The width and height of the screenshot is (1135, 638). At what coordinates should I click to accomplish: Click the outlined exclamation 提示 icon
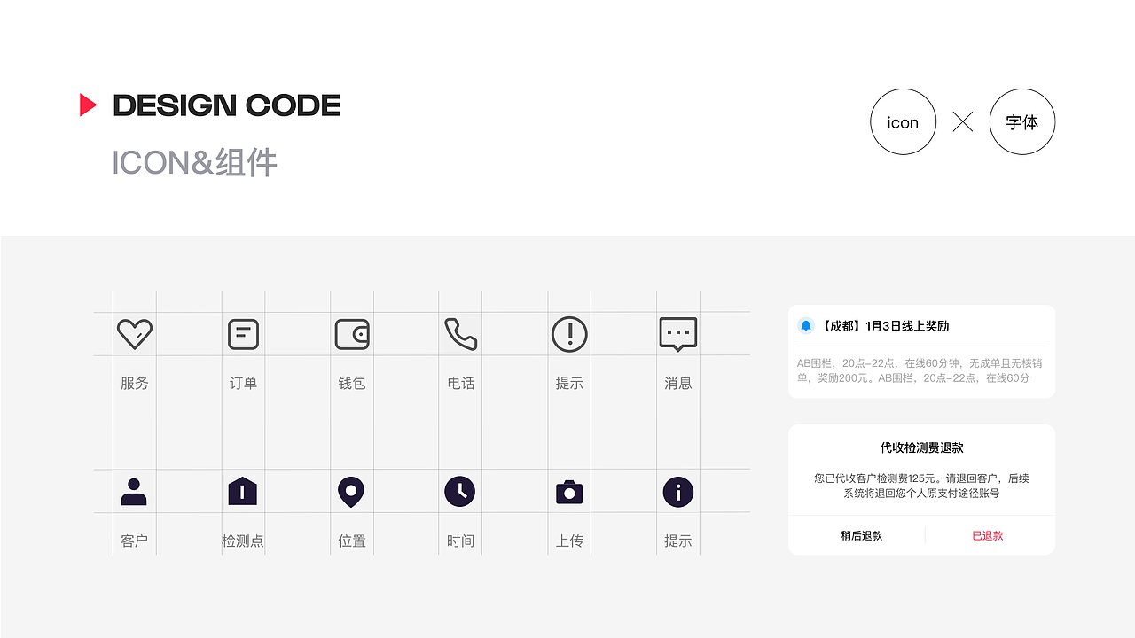click(569, 334)
